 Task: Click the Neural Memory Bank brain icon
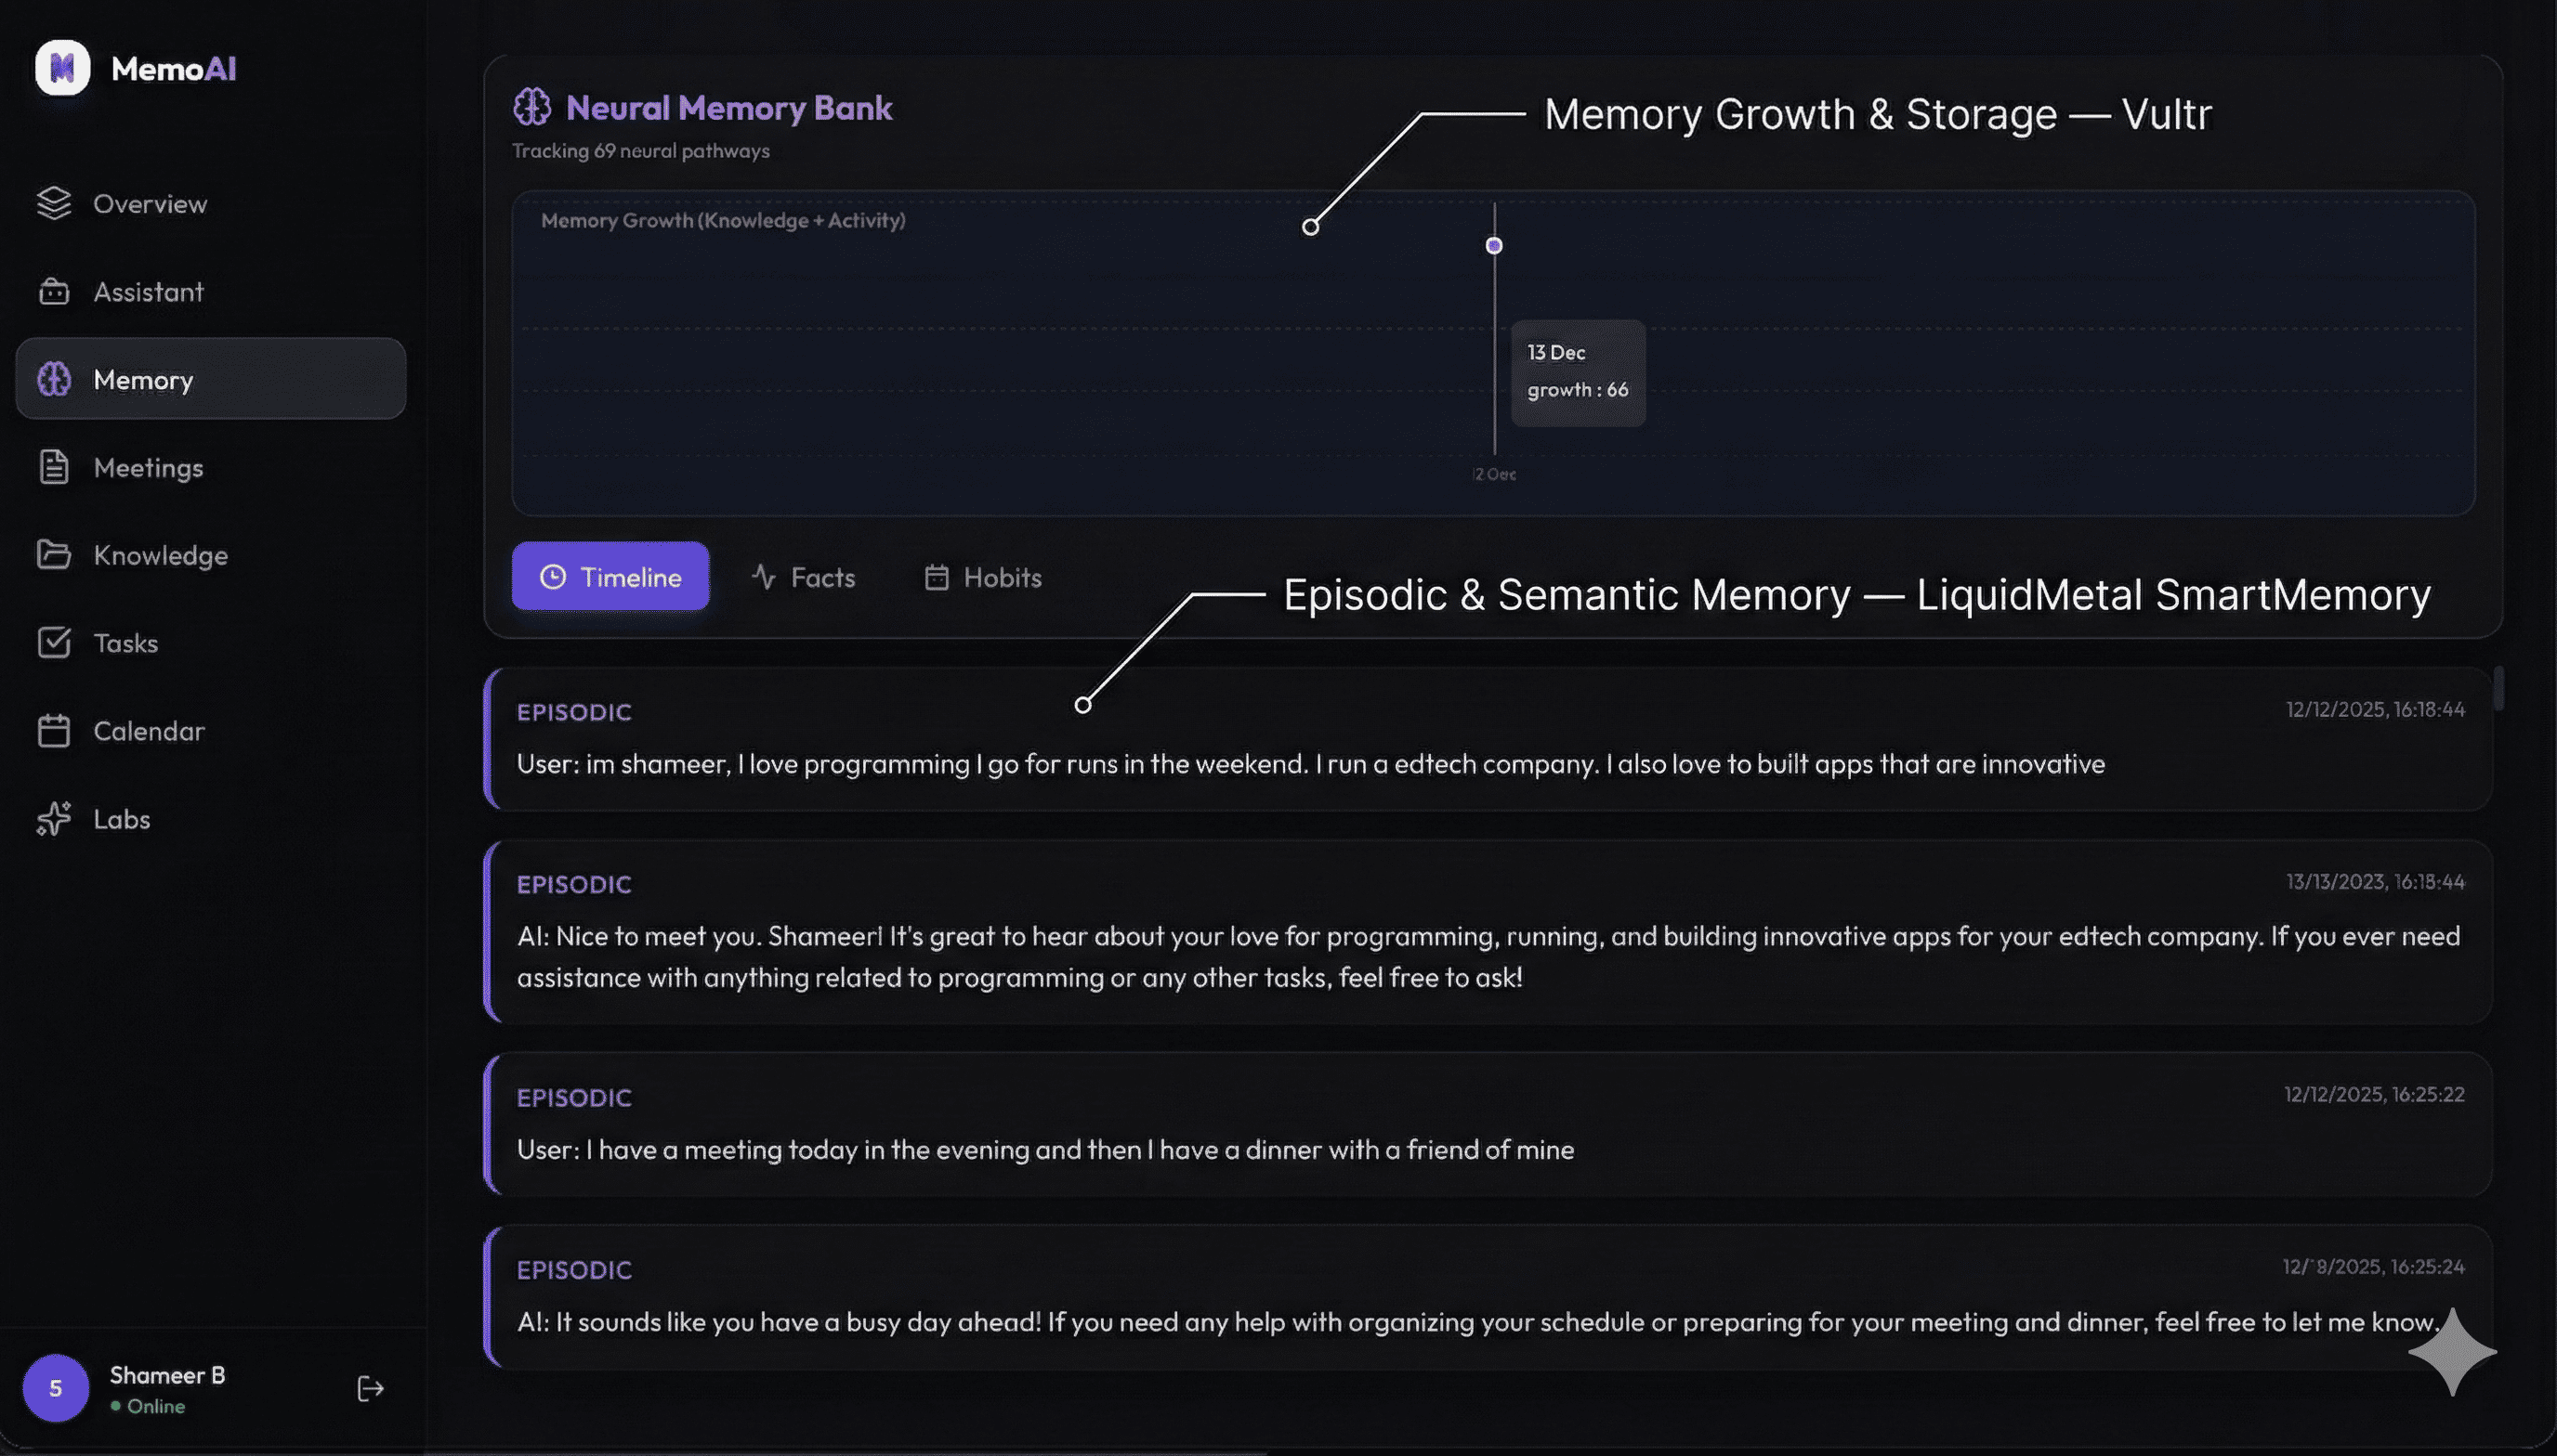[x=532, y=107]
